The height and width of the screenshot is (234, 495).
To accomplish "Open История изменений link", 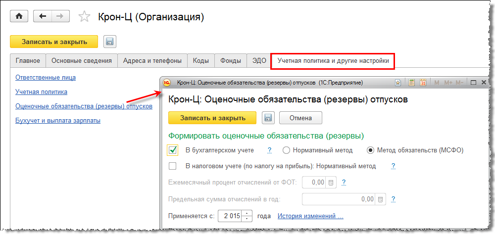I will coord(310,216).
